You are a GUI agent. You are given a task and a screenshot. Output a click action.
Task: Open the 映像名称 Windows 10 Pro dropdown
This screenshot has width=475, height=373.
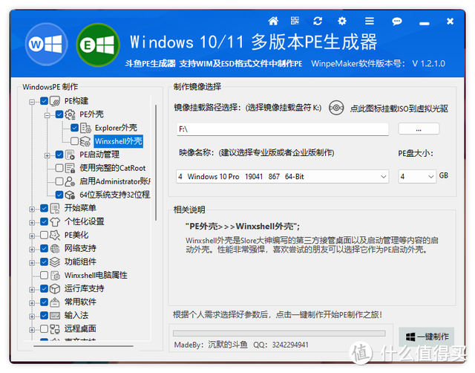pyautogui.click(x=282, y=177)
